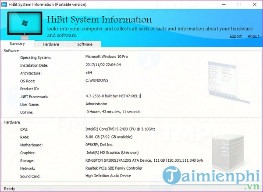Image resolution: width=263 pixels, height=192 pixels.
Task: Select the High Definition Audio Device value
Action: tap(108, 176)
